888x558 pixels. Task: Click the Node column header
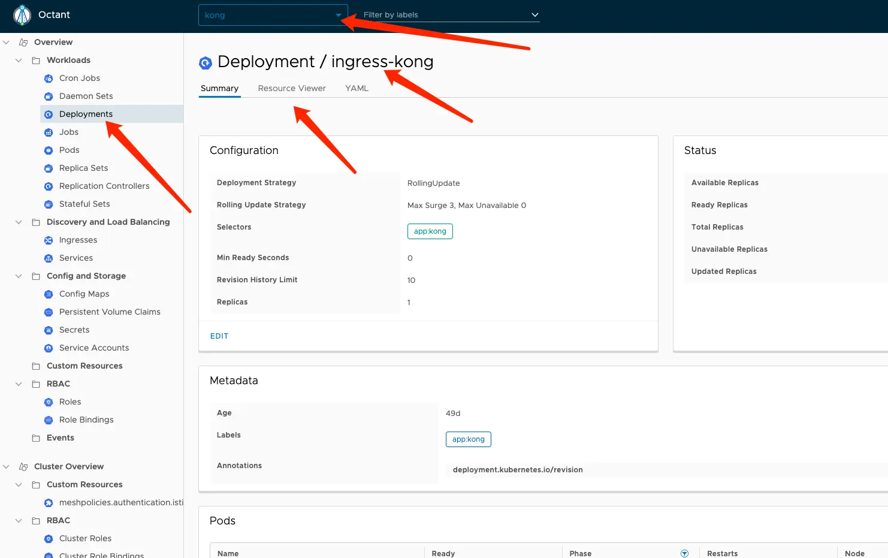click(854, 554)
